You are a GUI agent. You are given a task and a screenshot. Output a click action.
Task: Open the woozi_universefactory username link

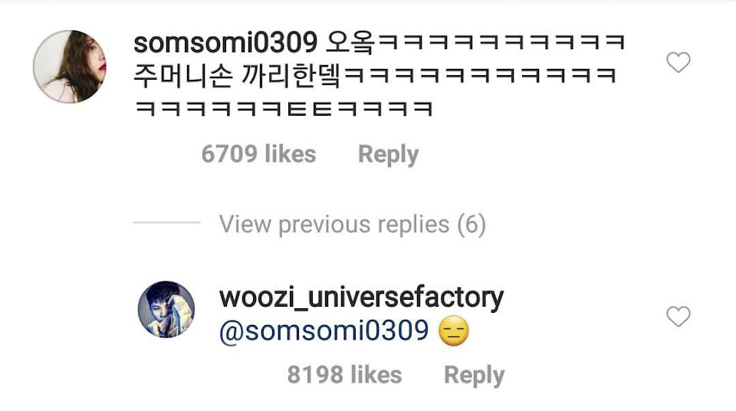click(361, 298)
